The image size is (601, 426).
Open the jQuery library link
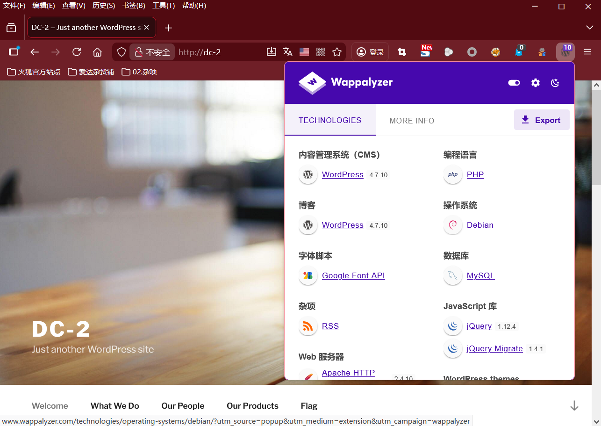(479, 326)
